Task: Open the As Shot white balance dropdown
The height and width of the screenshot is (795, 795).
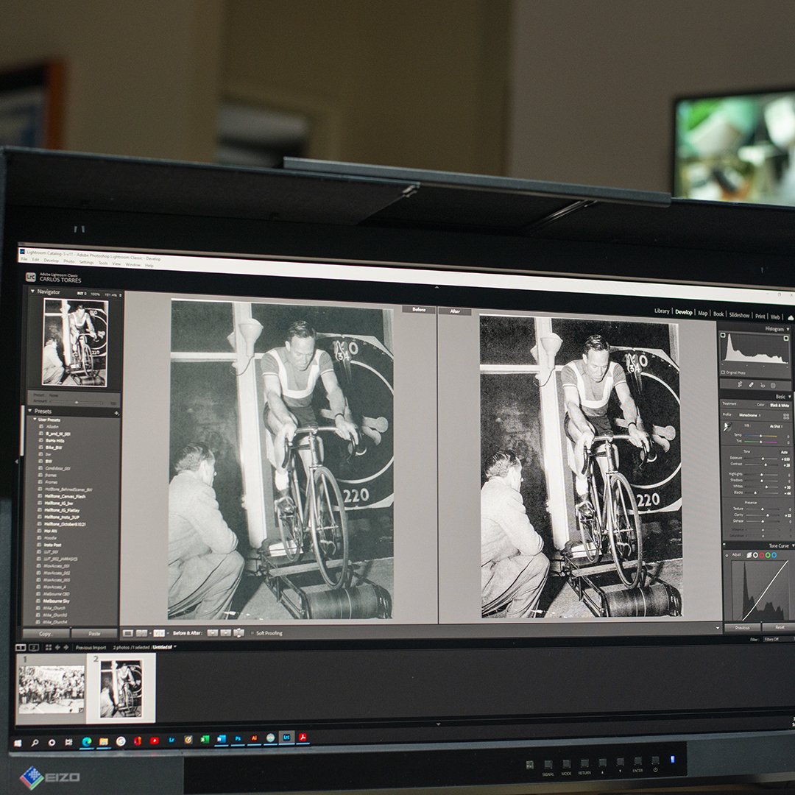Action: coord(777,426)
